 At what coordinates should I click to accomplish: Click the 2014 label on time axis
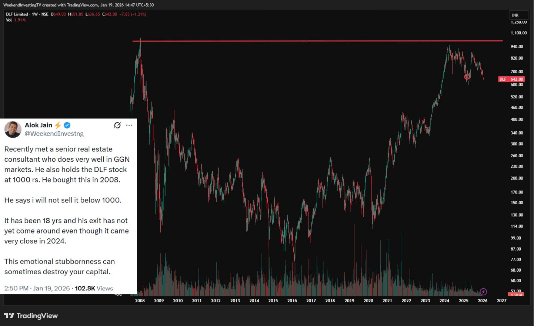point(254,301)
